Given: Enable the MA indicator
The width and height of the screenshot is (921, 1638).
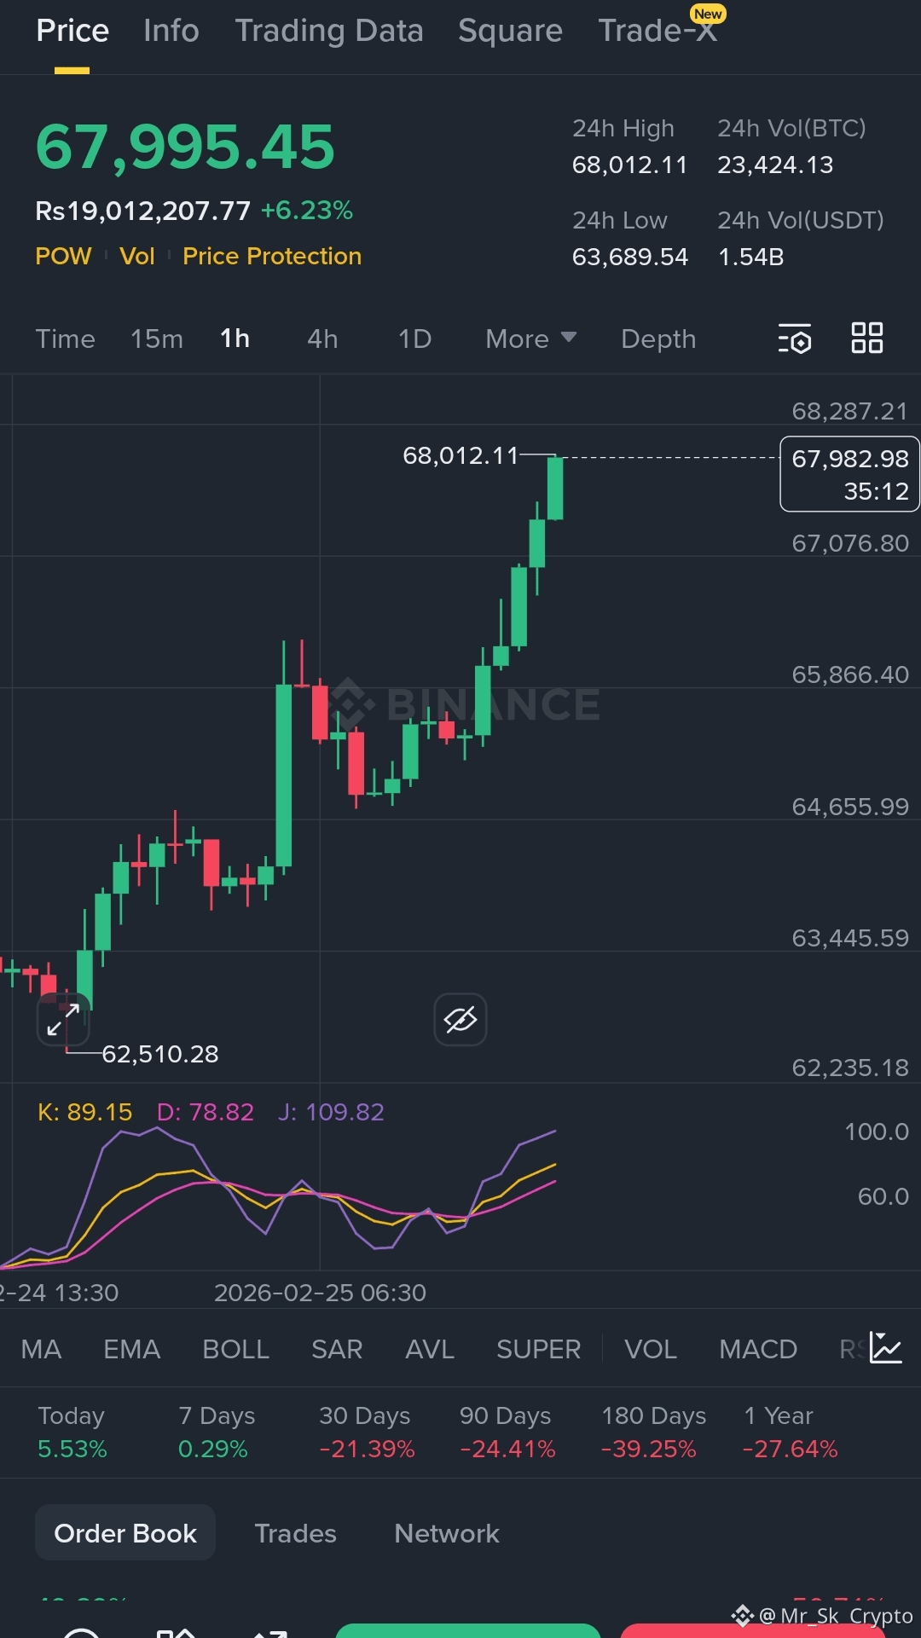Looking at the screenshot, I should (41, 1349).
